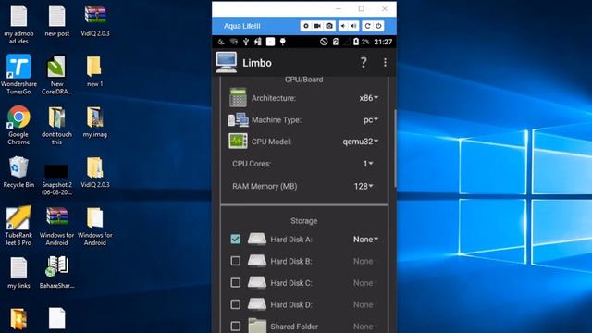Open the Architecture x86 dropdown
This screenshot has width=592, height=333.
(369, 98)
